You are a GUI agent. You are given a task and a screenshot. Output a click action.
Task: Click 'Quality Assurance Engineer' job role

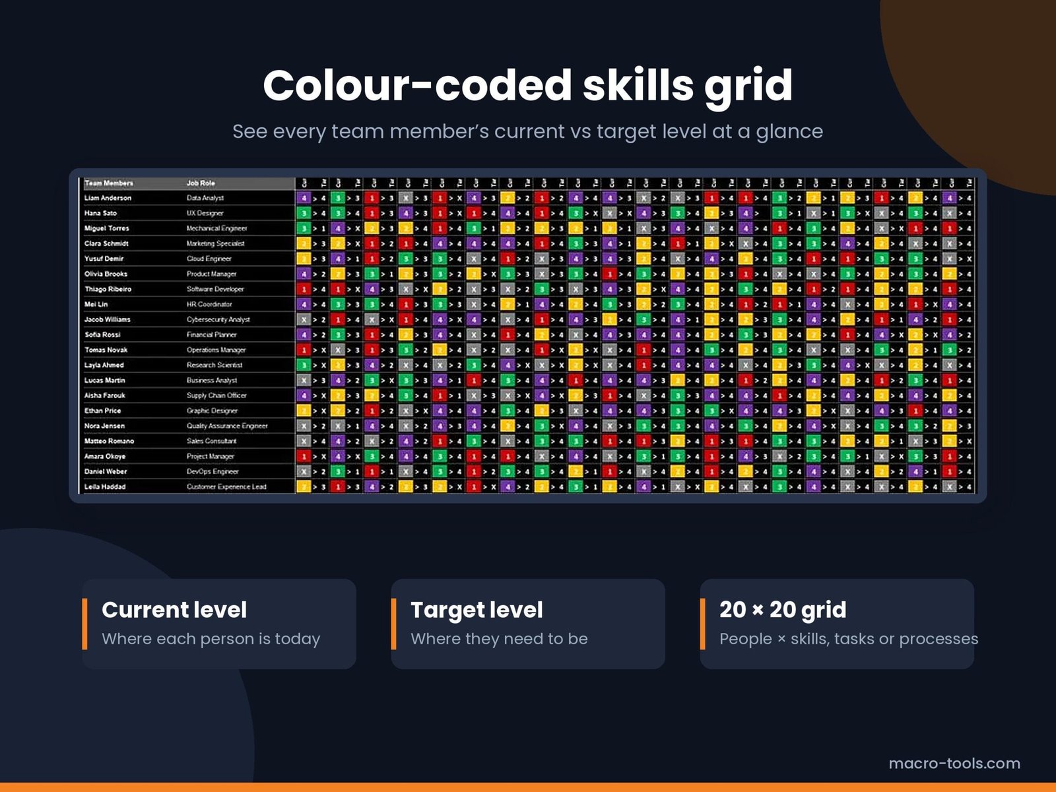click(227, 426)
